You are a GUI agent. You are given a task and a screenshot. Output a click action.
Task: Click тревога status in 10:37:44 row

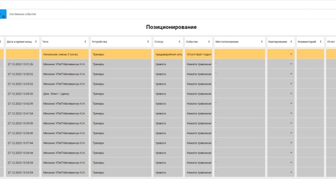point(161,143)
